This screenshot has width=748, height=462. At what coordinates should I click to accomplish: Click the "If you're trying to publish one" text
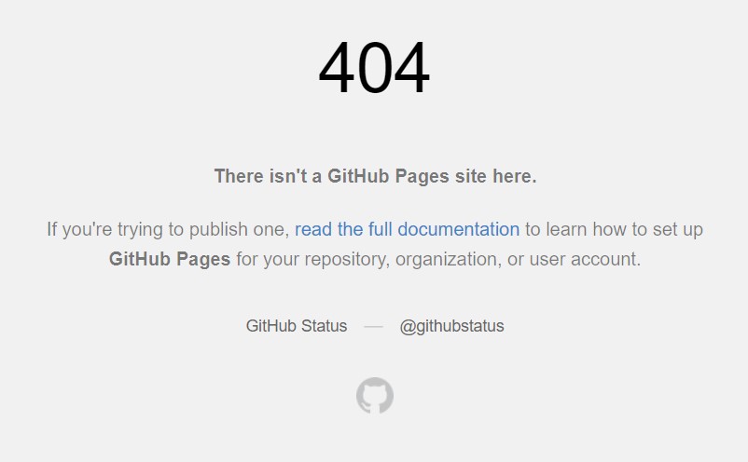[168, 229]
